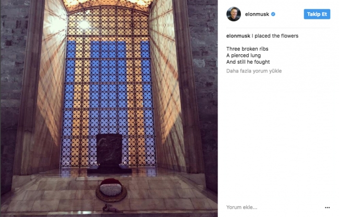This screenshot has width=339, height=217.
Task: Click the small bouquet on the marble floor
Action: [x=110, y=208]
